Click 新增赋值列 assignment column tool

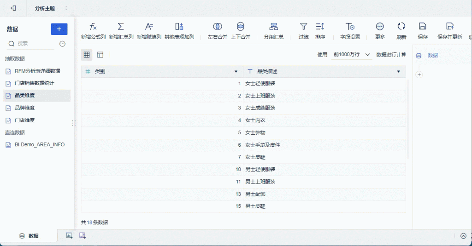coord(149,31)
